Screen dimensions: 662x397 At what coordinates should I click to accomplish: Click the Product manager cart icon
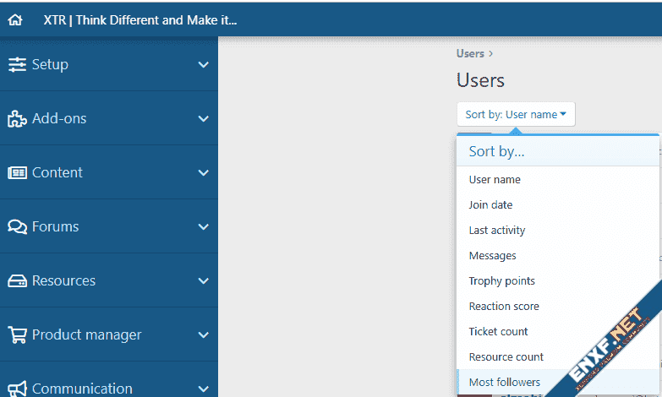pyautogui.click(x=17, y=334)
